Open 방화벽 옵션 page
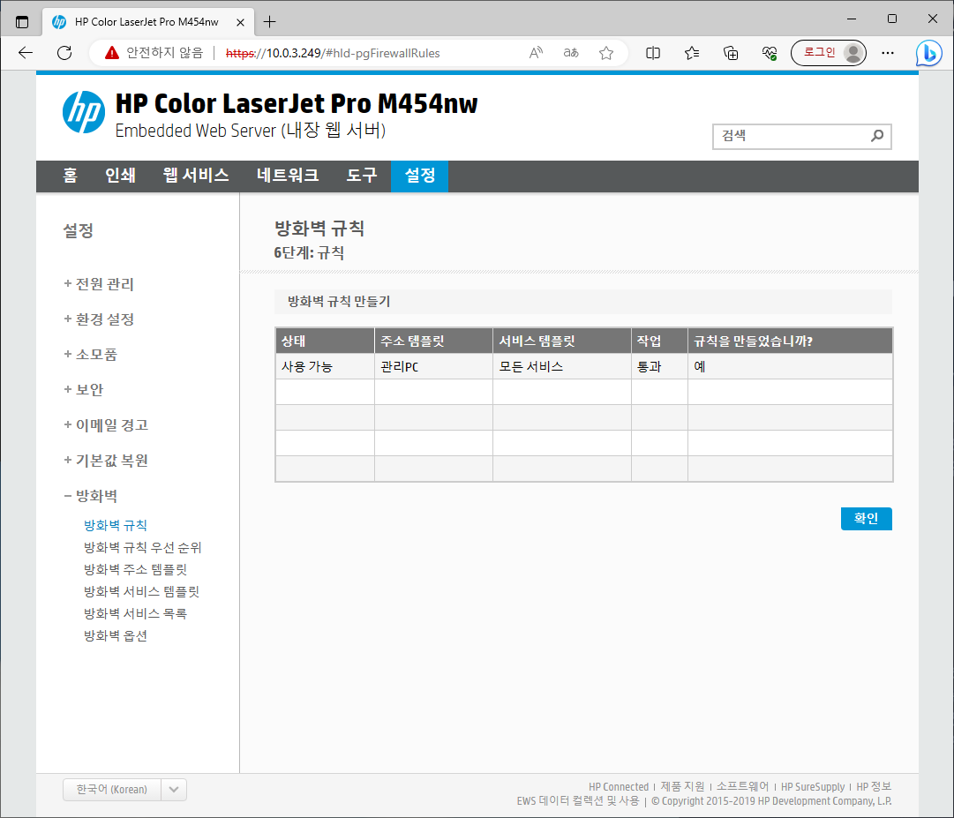The width and height of the screenshot is (954, 818). click(116, 635)
